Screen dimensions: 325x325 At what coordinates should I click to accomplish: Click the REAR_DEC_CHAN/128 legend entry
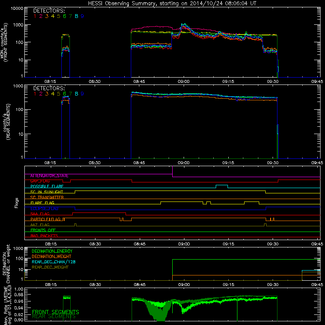(54, 262)
